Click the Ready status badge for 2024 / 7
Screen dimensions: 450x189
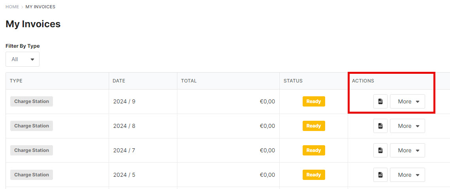click(314, 150)
